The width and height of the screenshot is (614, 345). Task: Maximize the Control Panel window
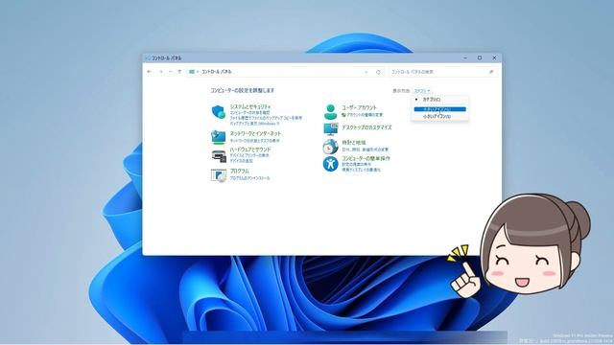pyautogui.click(x=480, y=57)
